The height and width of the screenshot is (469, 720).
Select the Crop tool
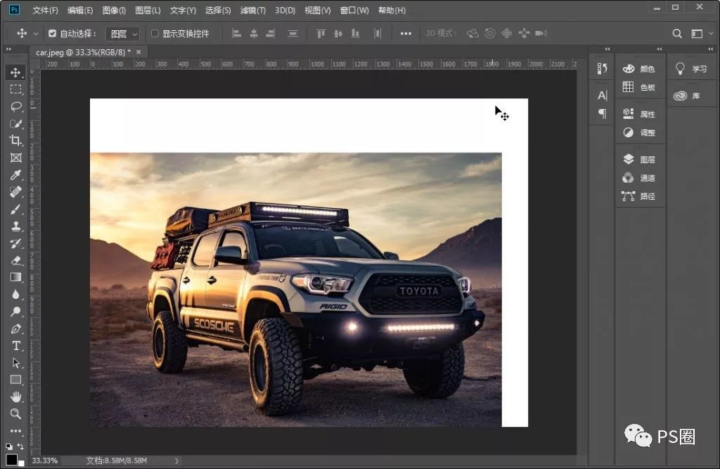coord(15,141)
